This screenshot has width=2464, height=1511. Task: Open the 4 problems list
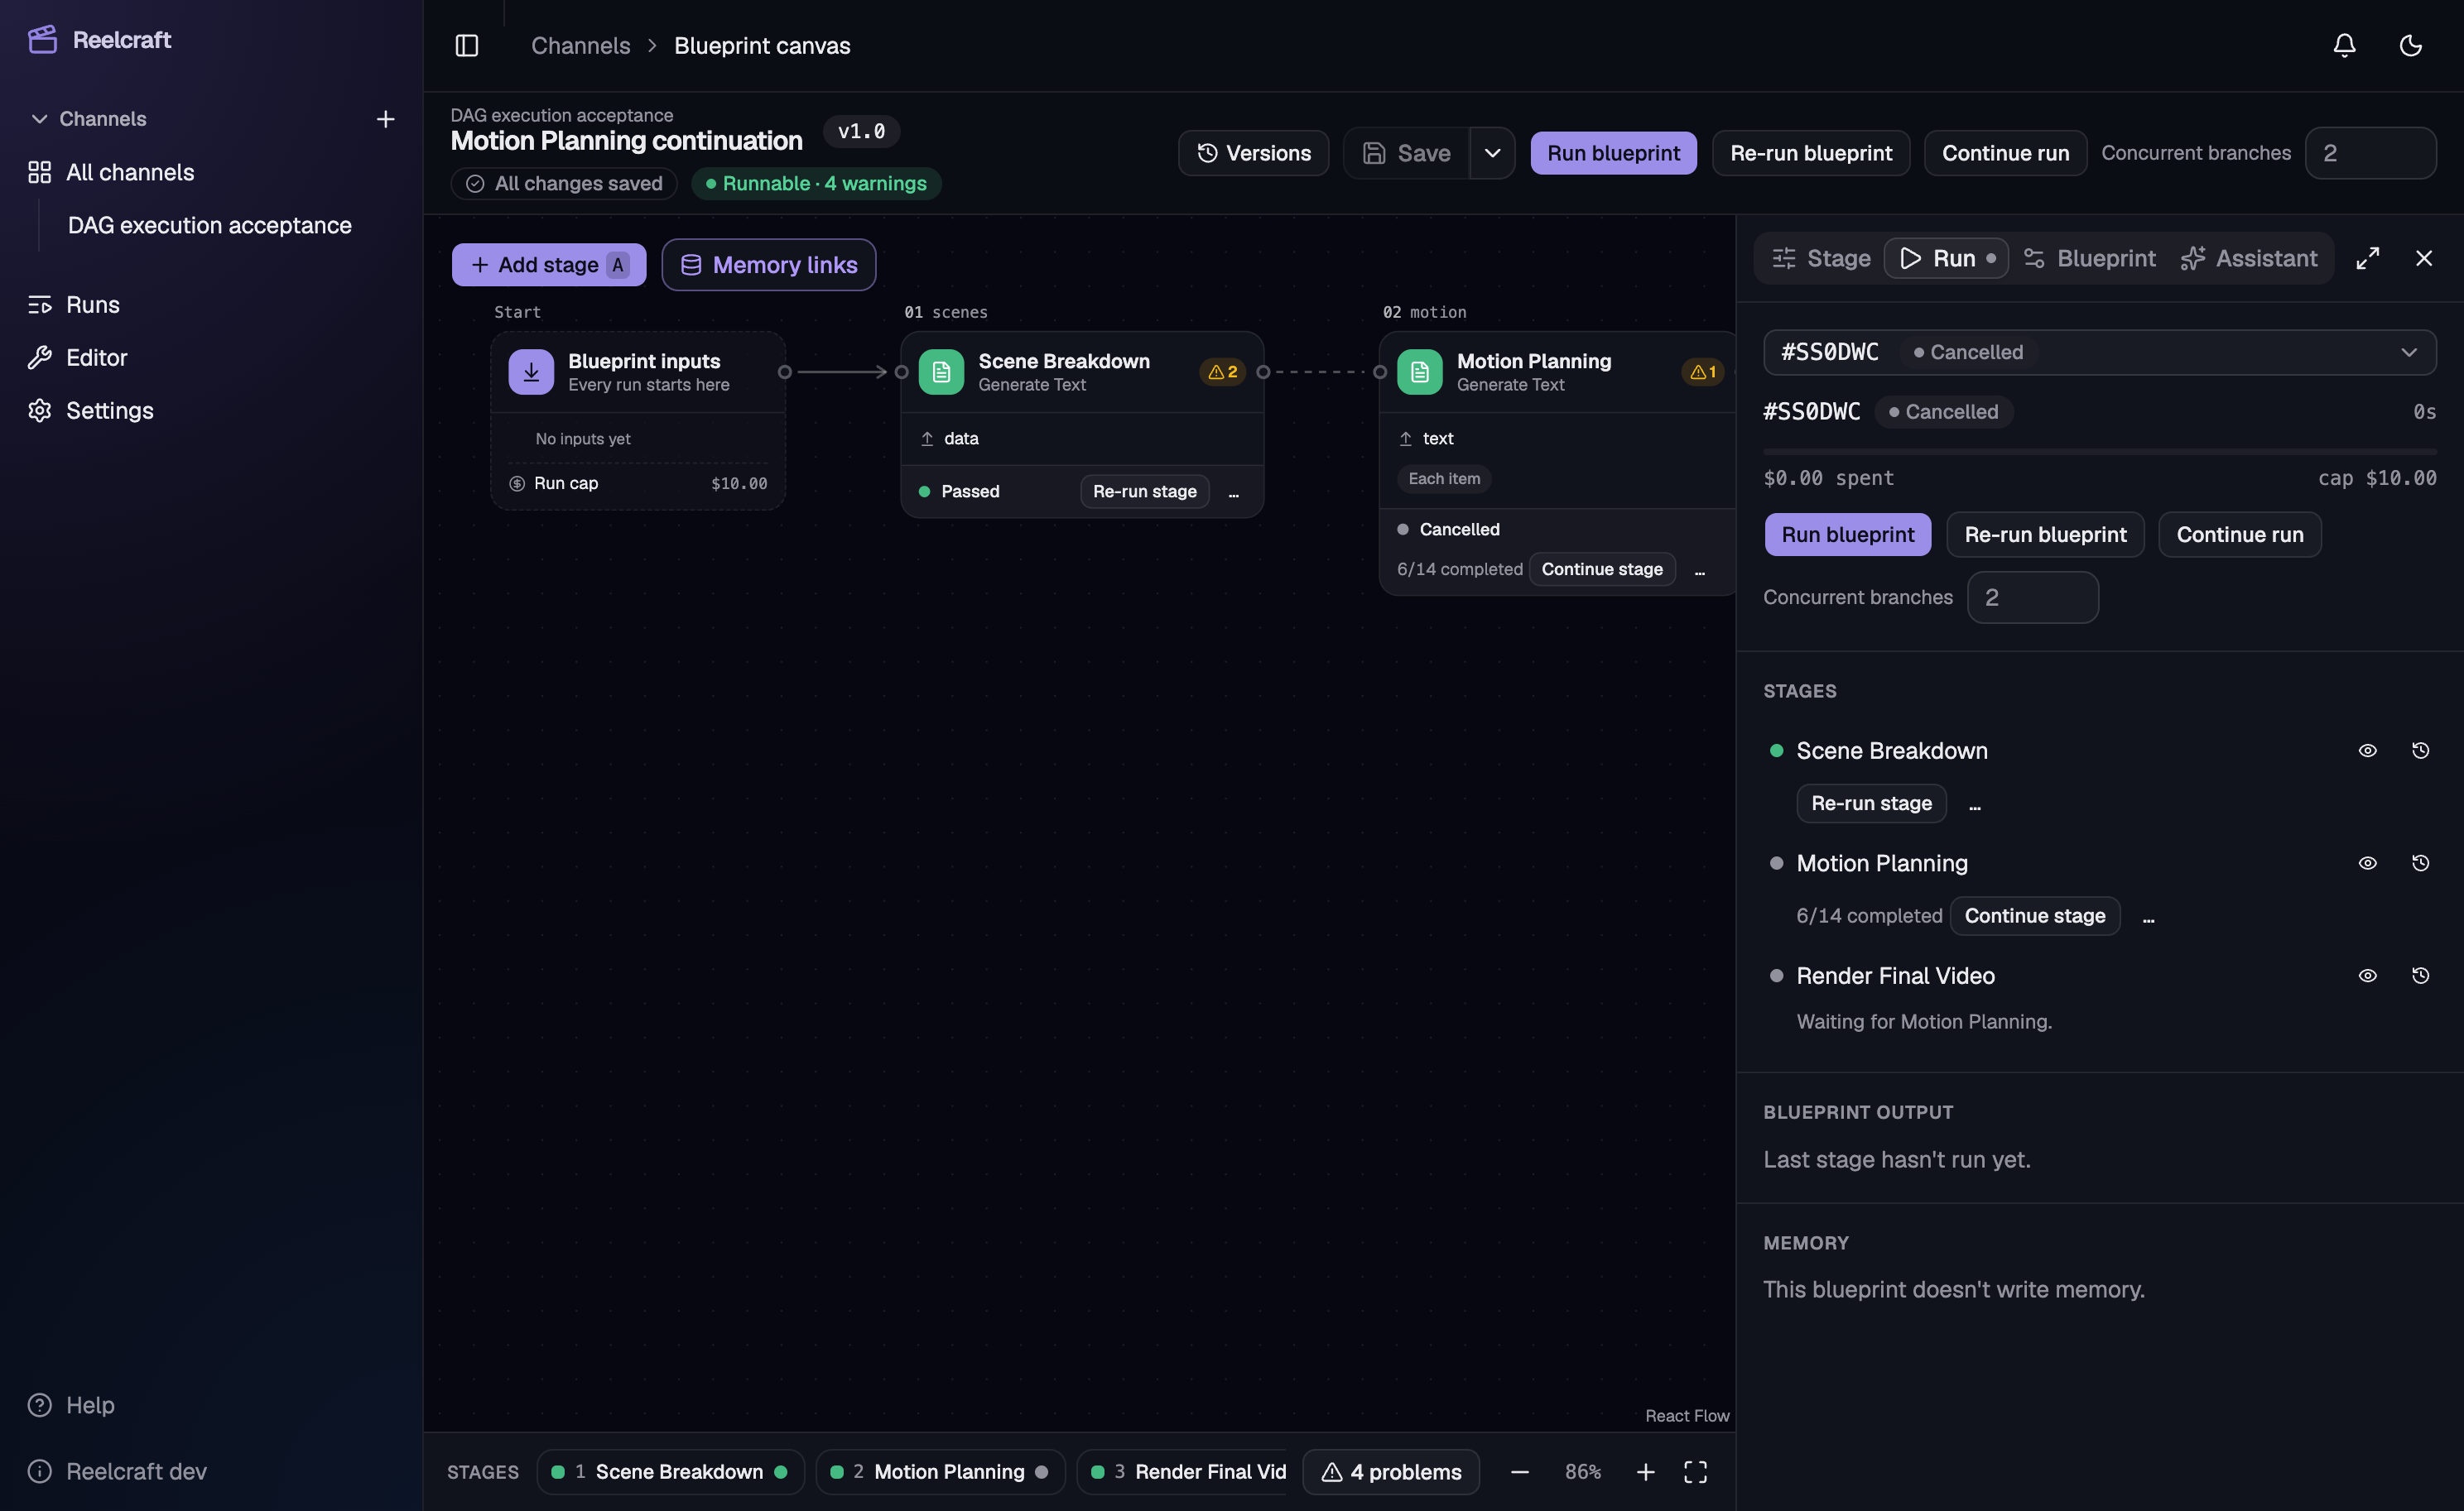[1391, 1472]
